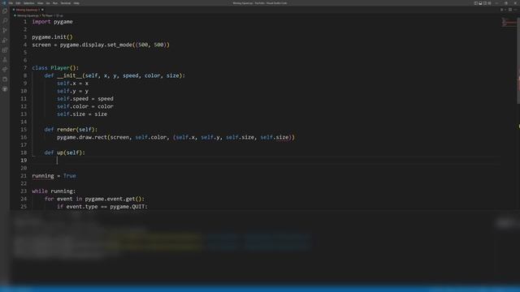Close the VS Code window
Image resolution: width=520 pixels, height=292 pixels.
[x=515, y=3]
